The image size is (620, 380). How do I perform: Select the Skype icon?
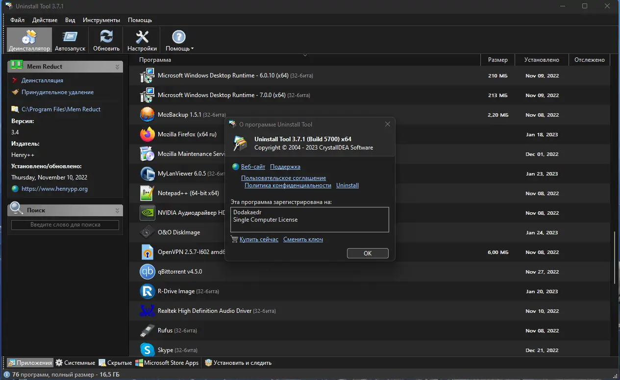[148, 350]
